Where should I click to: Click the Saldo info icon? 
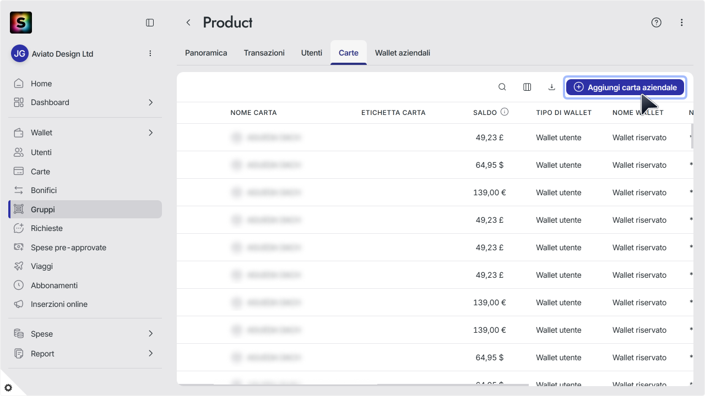coord(505,112)
